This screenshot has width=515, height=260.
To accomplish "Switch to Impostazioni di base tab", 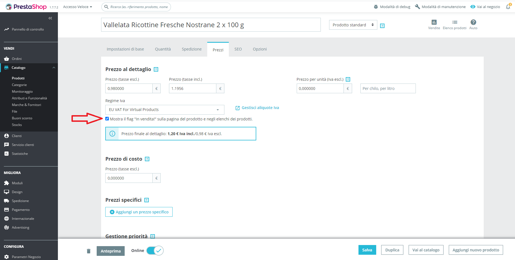I will click(x=125, y=49).
